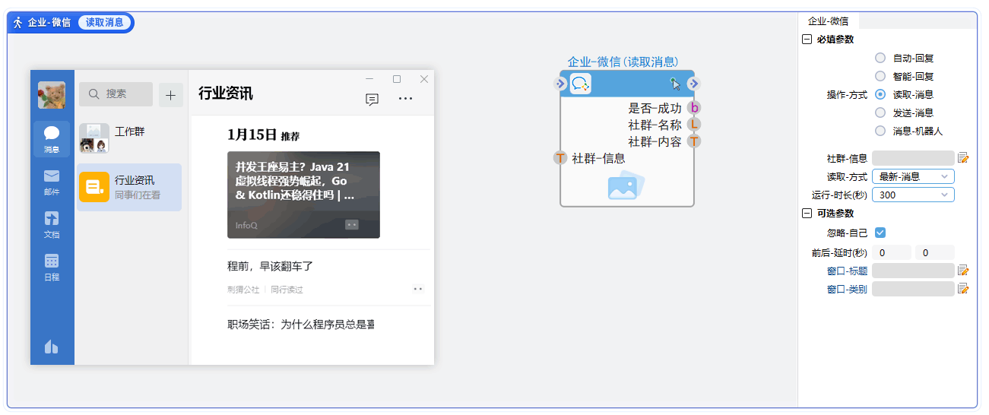This screenshot has height=415, width=989.
Task: Click the yellow 行业资讯 channel icon
Action: (94, 187)
